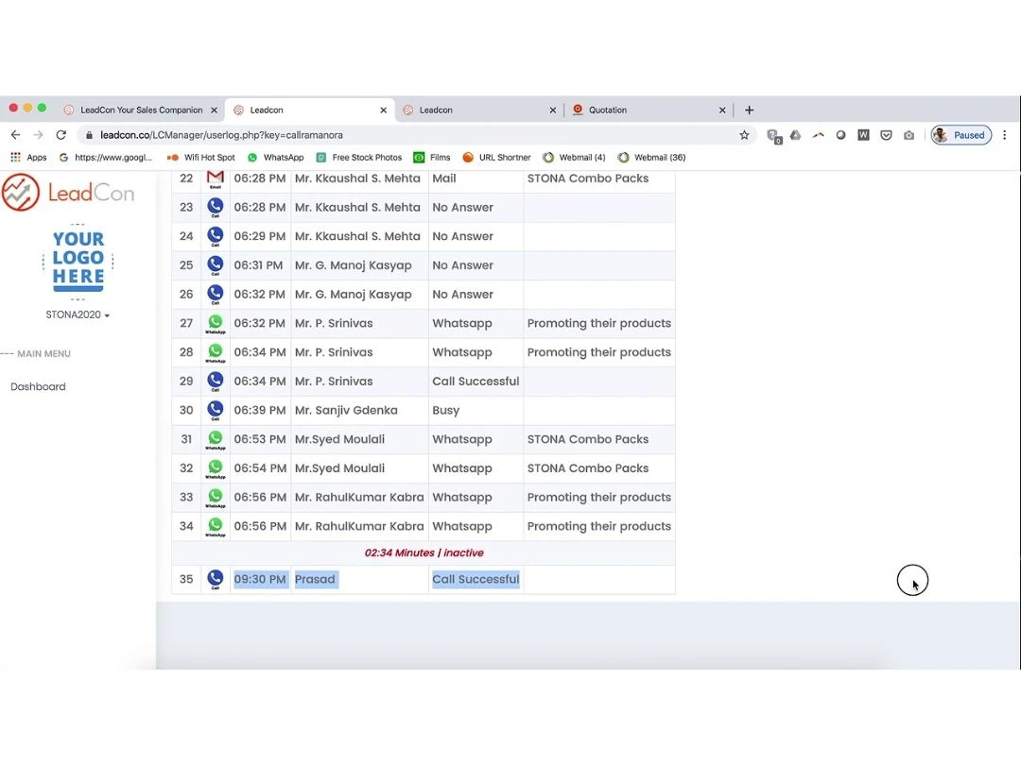The width and height of the screenshot is (1021, 765).
Task: Click the WhatsApp icon in row 27
Action: pyautogui.click(x=216, y=323)
